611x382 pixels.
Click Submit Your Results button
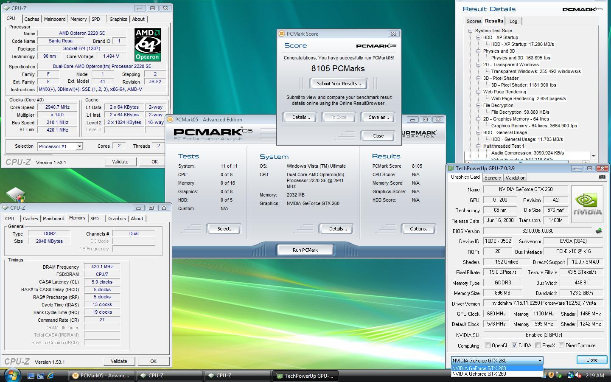(339, 84)
